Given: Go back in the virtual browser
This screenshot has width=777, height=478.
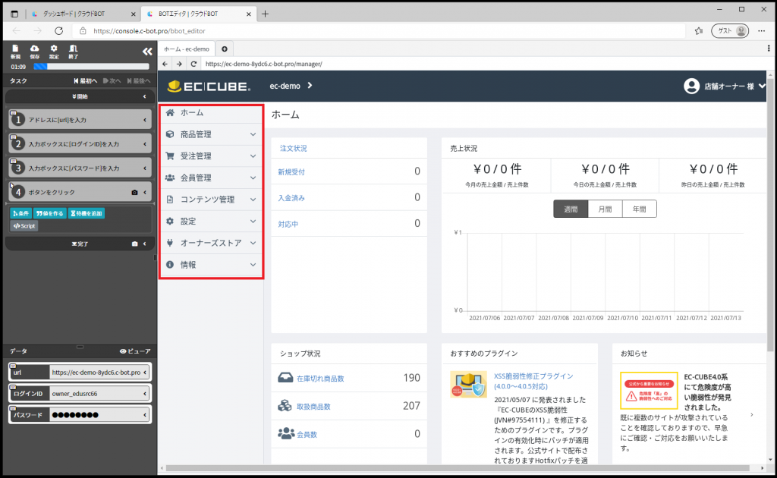Looking at the screenshot, I should pos(165,64).
